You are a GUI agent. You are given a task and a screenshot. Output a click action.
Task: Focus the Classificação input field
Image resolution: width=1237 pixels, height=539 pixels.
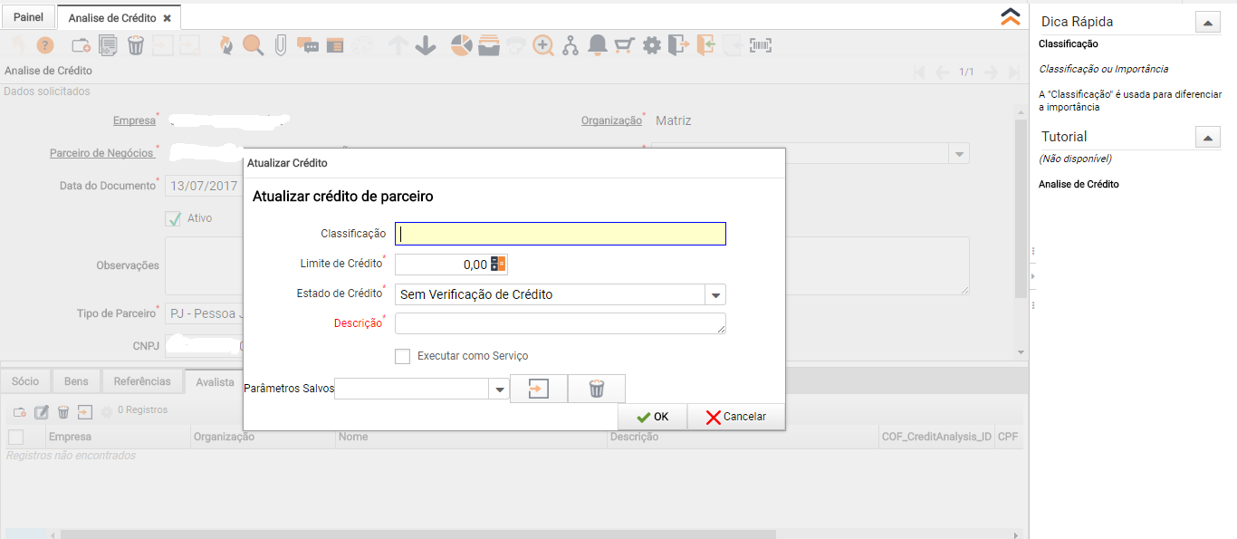coord(561,234)
